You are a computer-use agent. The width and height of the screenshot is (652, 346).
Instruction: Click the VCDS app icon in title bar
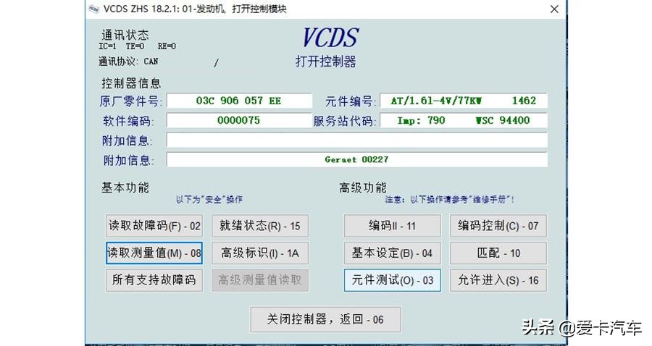click(x=94, y=9)
